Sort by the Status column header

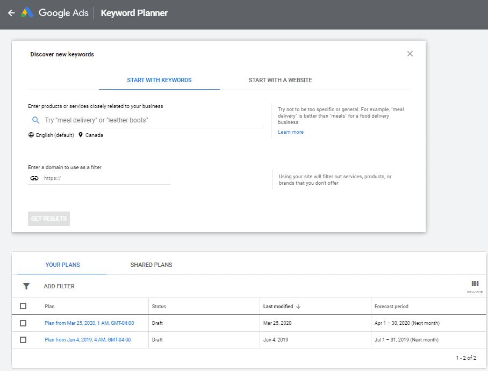(159, 307)
